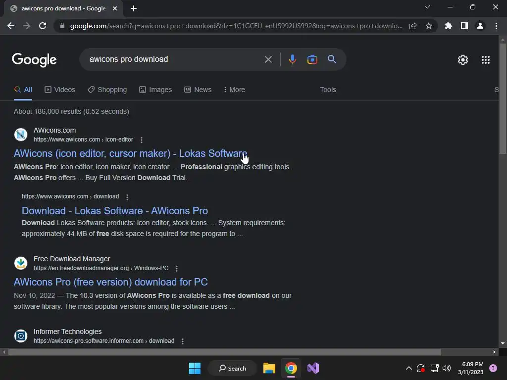Open Chrome extensions puzzle icon
507x380 pixels.
coord(449,26)
